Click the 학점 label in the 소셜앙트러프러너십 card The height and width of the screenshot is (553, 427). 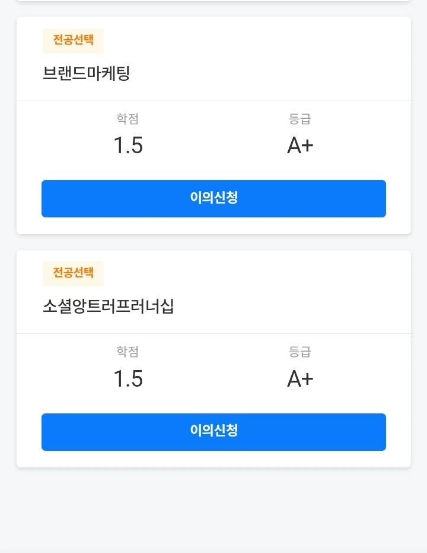click(x=128, y=352)
